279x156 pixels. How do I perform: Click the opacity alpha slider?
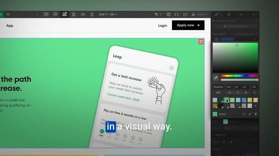click(x=239, y=80)
